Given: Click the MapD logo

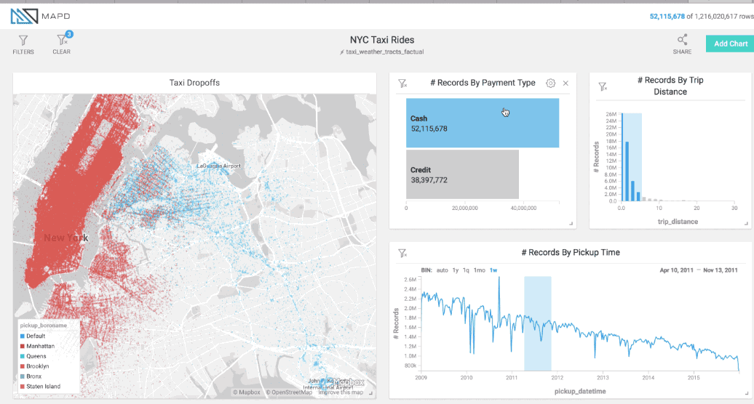Looking at the screenshot, I should click(x=41, y=16).
